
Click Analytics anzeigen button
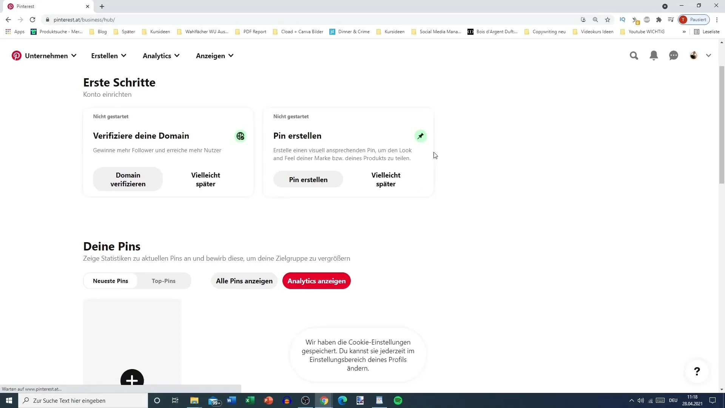point(317,281)
